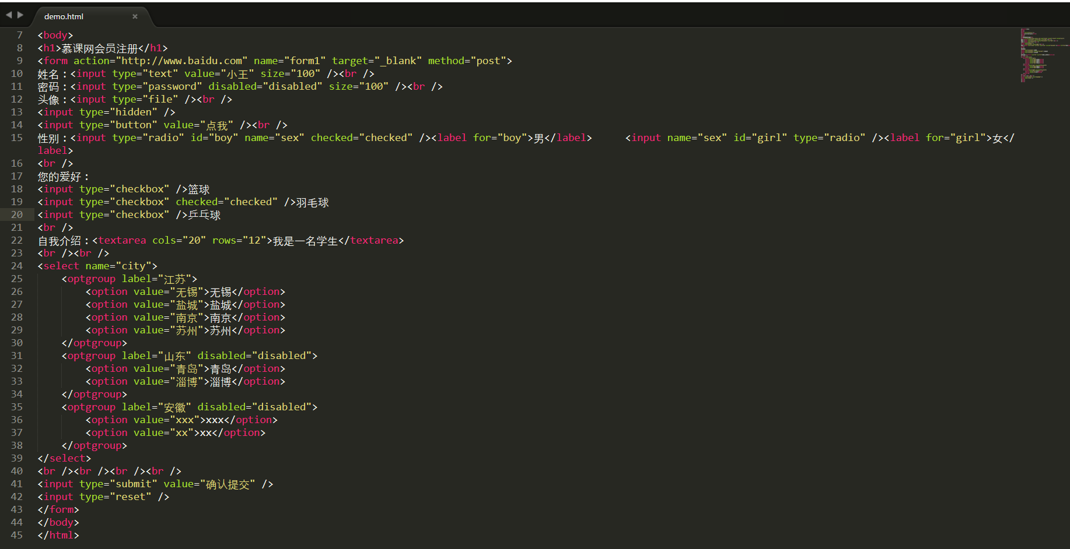Click the checkbox label text "乒乓球"

tap(204, 215)
